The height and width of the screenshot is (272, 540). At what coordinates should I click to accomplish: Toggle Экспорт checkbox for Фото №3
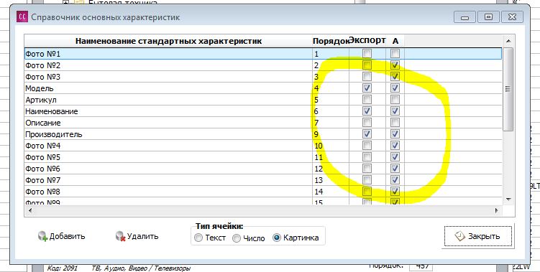pos(367,77)
